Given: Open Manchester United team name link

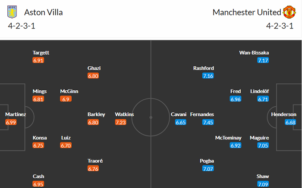Looking at the screenshot, I should pyautogui.click(x=246, y=12).
